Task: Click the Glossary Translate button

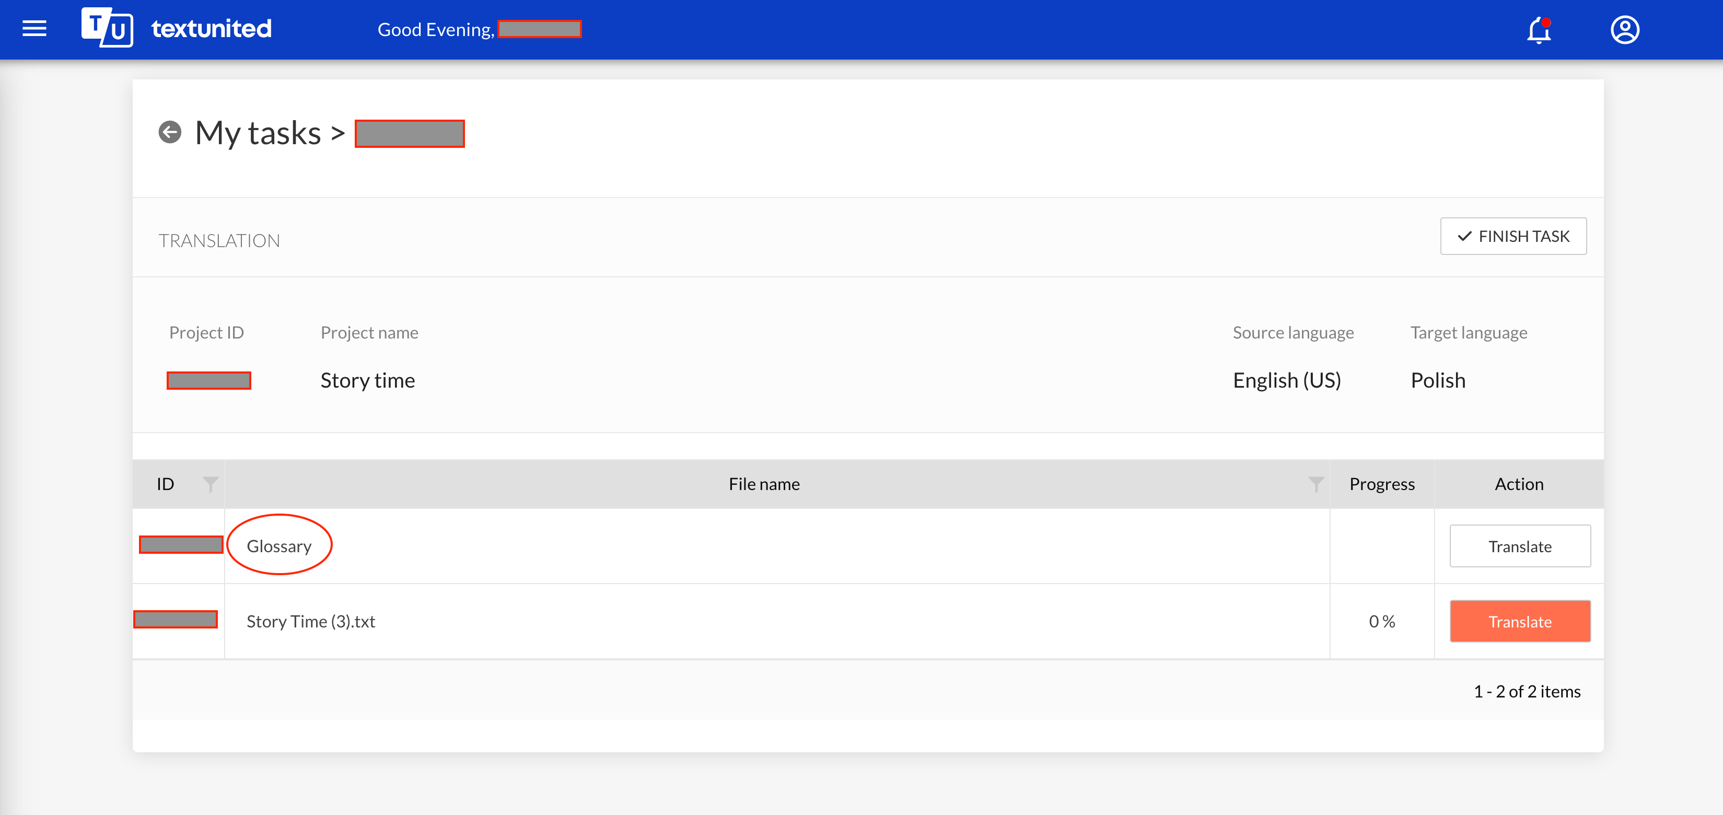Action: 1520,546
